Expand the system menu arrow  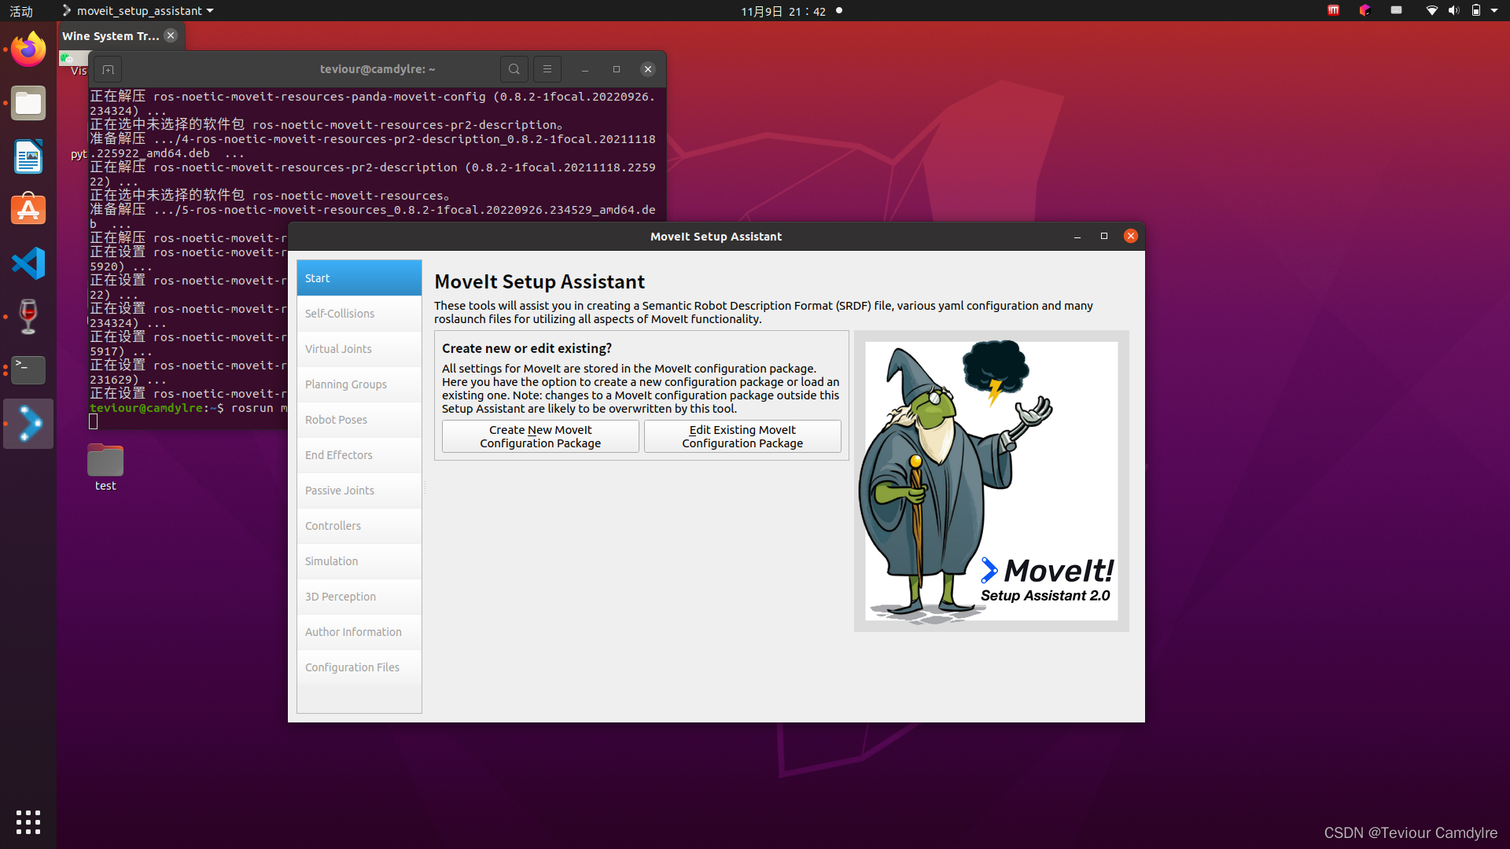click(1494, 10)
